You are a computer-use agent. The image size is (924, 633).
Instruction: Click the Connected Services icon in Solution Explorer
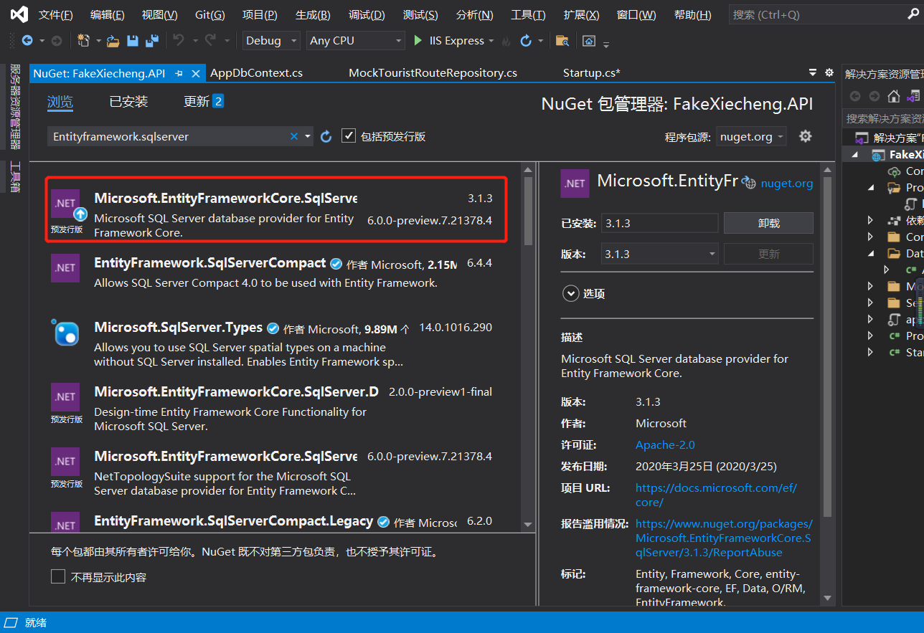pos(894,171)
